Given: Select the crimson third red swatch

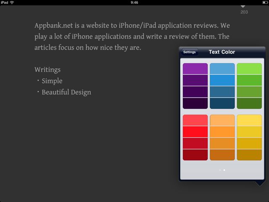Looking at the screenshot, I should pos(195,143).
